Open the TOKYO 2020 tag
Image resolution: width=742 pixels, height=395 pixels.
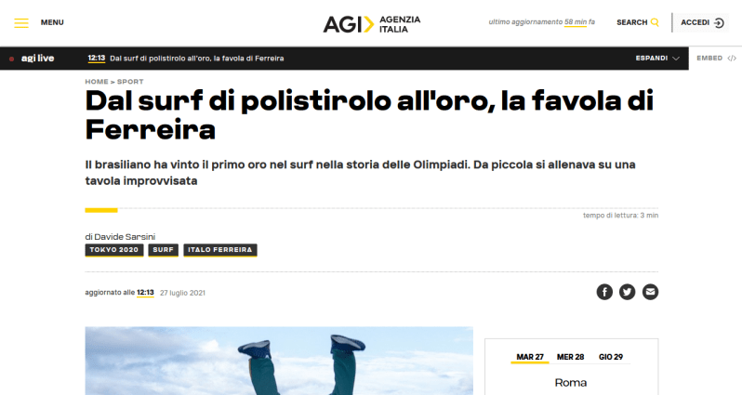pos(114,250)
